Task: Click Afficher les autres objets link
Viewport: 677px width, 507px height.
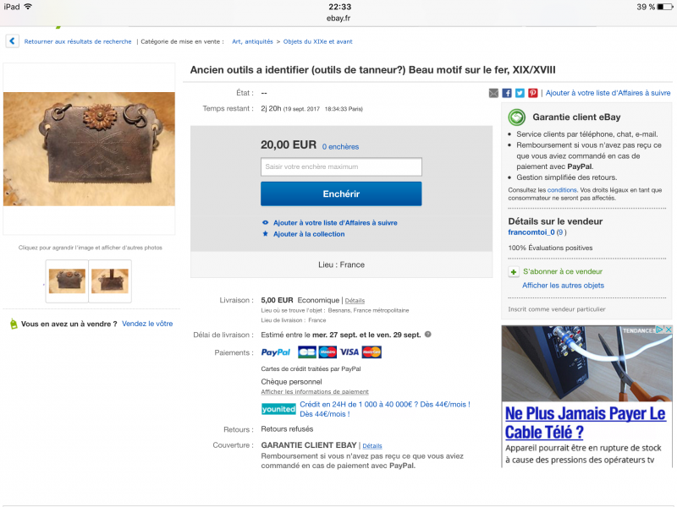Action: [x=563, y=286]
